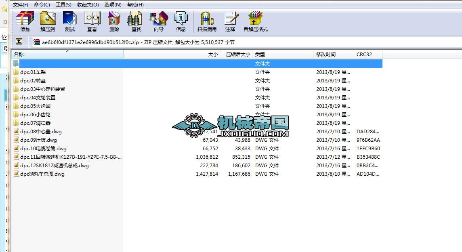The height and width of the screenshot is (252, 462).
Task: Click the 删除 (Delete) toolbar icon
Action: [x=114, y=18]
